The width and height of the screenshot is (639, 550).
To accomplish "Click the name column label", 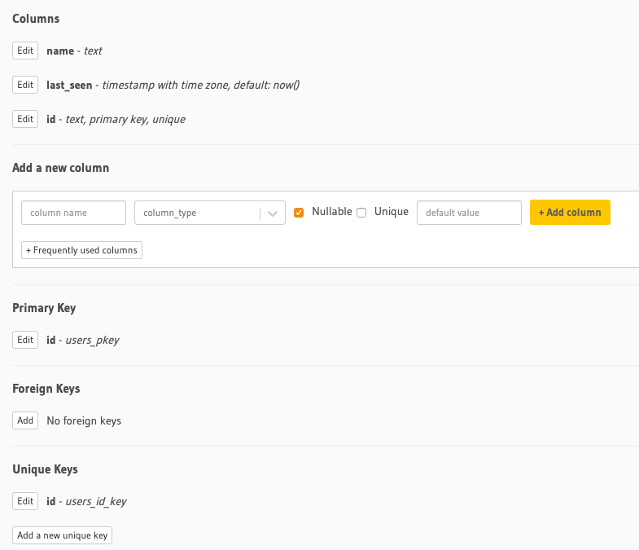I will 60,51.
